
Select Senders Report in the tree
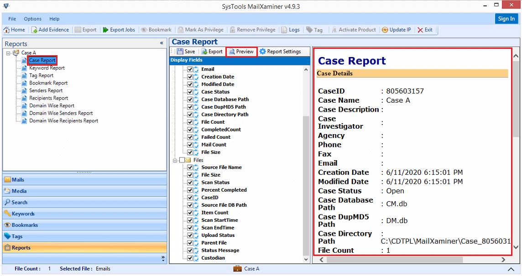[x=46, y=90]
